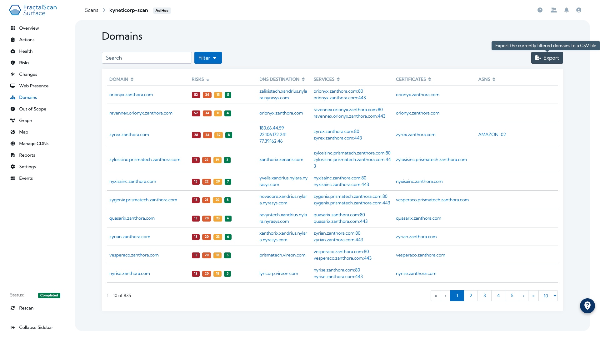Select the Domains menu item
Screen dimensions: 600x337
coord(28,97)
